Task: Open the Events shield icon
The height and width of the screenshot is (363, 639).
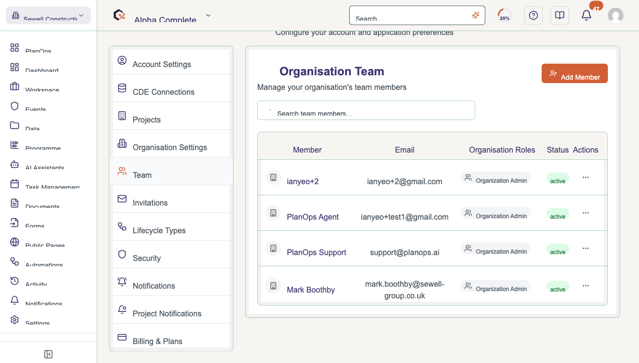Action: pos(15,106)
